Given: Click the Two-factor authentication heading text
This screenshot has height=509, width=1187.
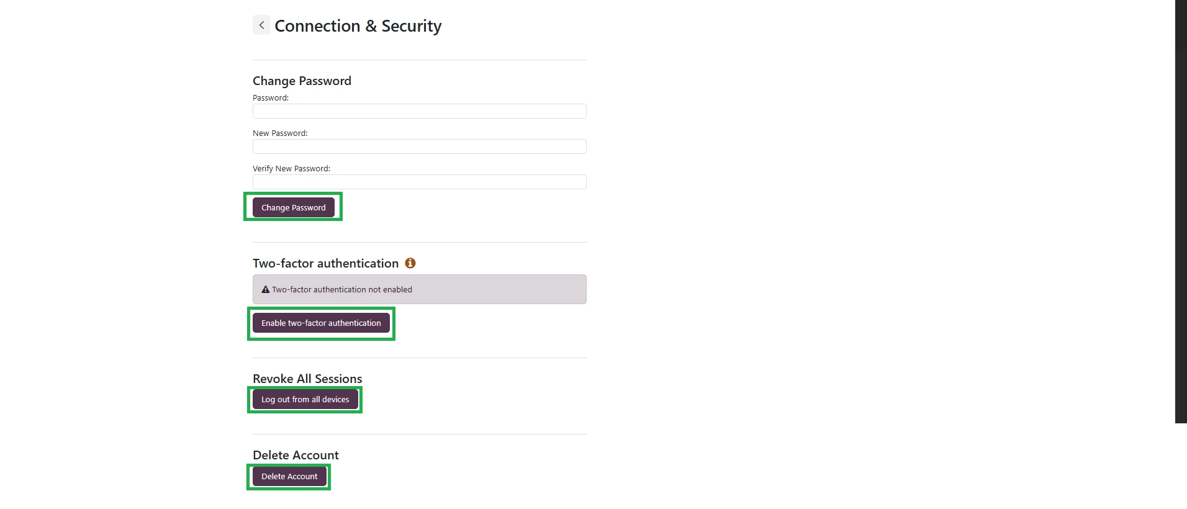Looking at the screenshot, I should coord(325,264).
